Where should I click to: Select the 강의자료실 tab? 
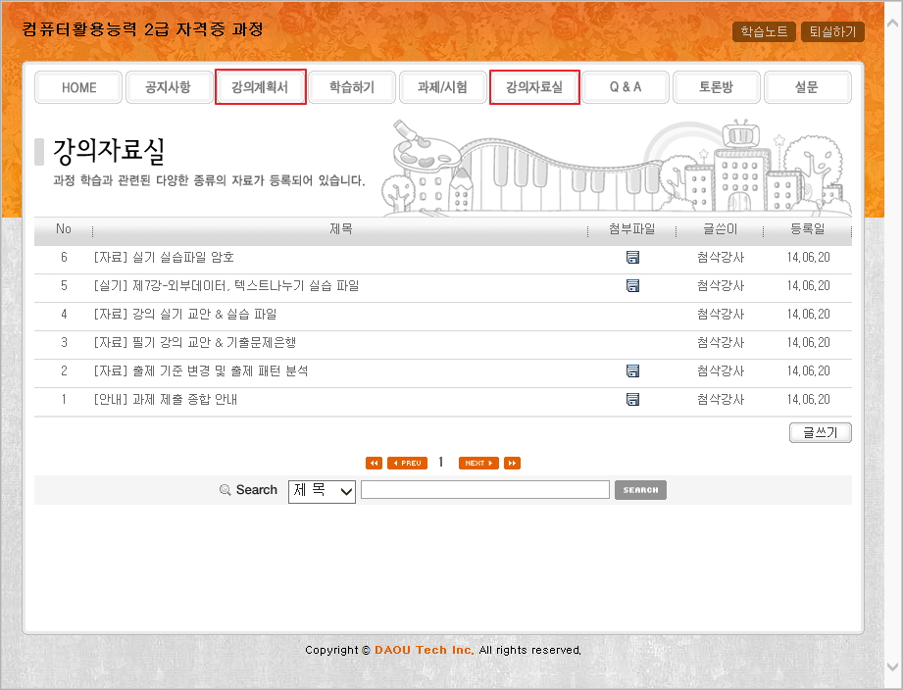pos(534,87)
